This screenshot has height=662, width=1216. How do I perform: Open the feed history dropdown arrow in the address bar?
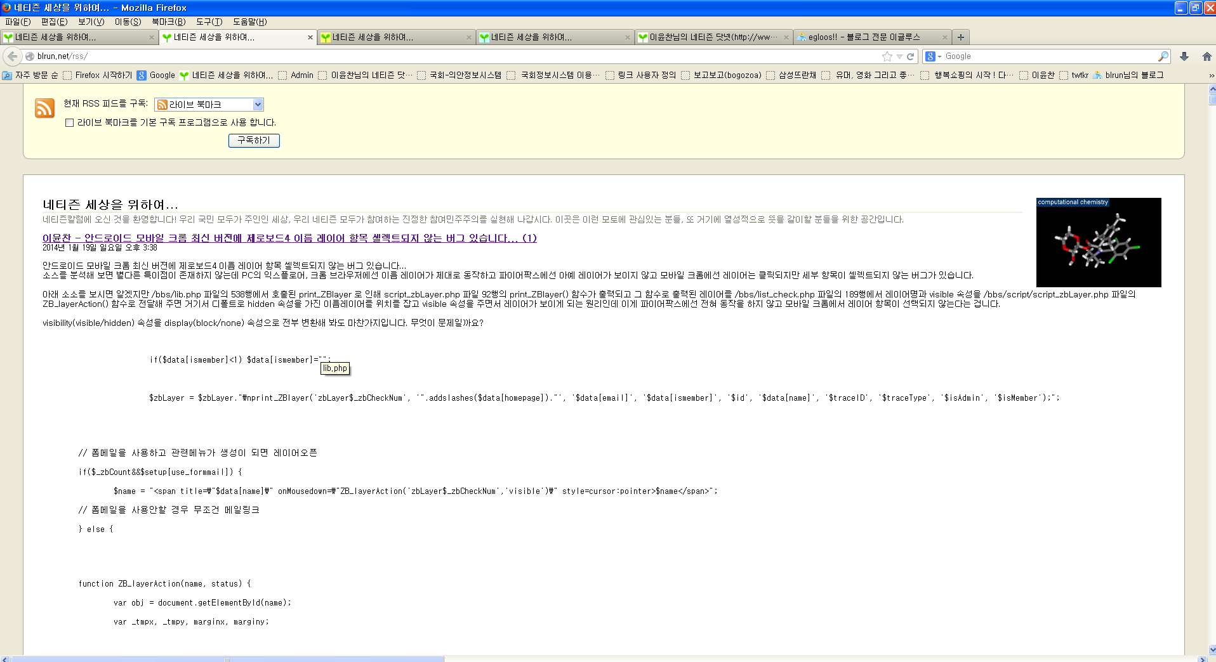click(x=899, y=56)
